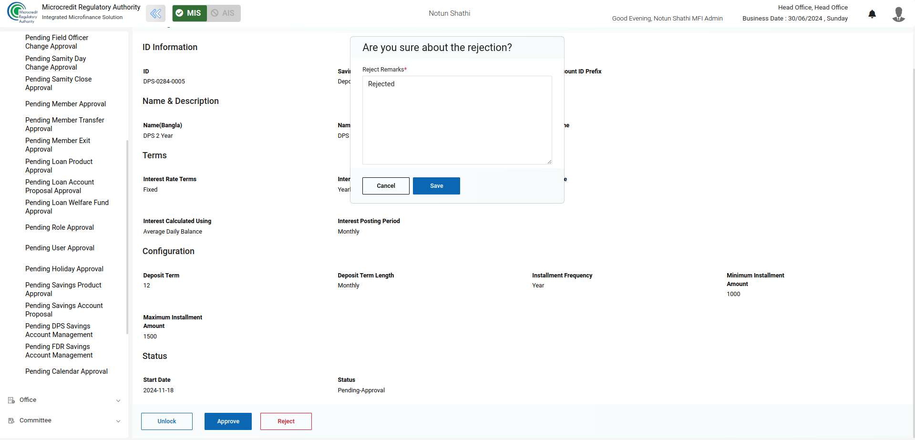
Task: Click the Unlock button
Action: tap(166, 421)
